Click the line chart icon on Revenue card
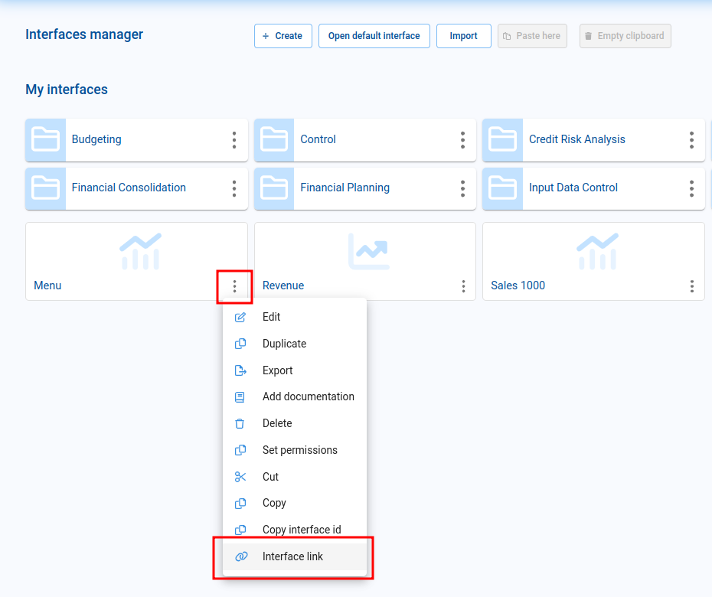712x597 pixels. [367, 249]
